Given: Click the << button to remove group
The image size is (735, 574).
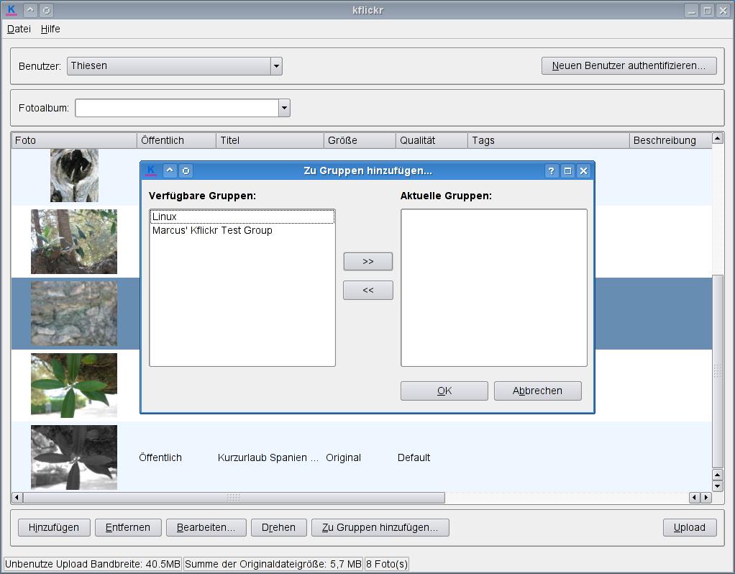Looking at the screenshot, I should pos(368,291).
